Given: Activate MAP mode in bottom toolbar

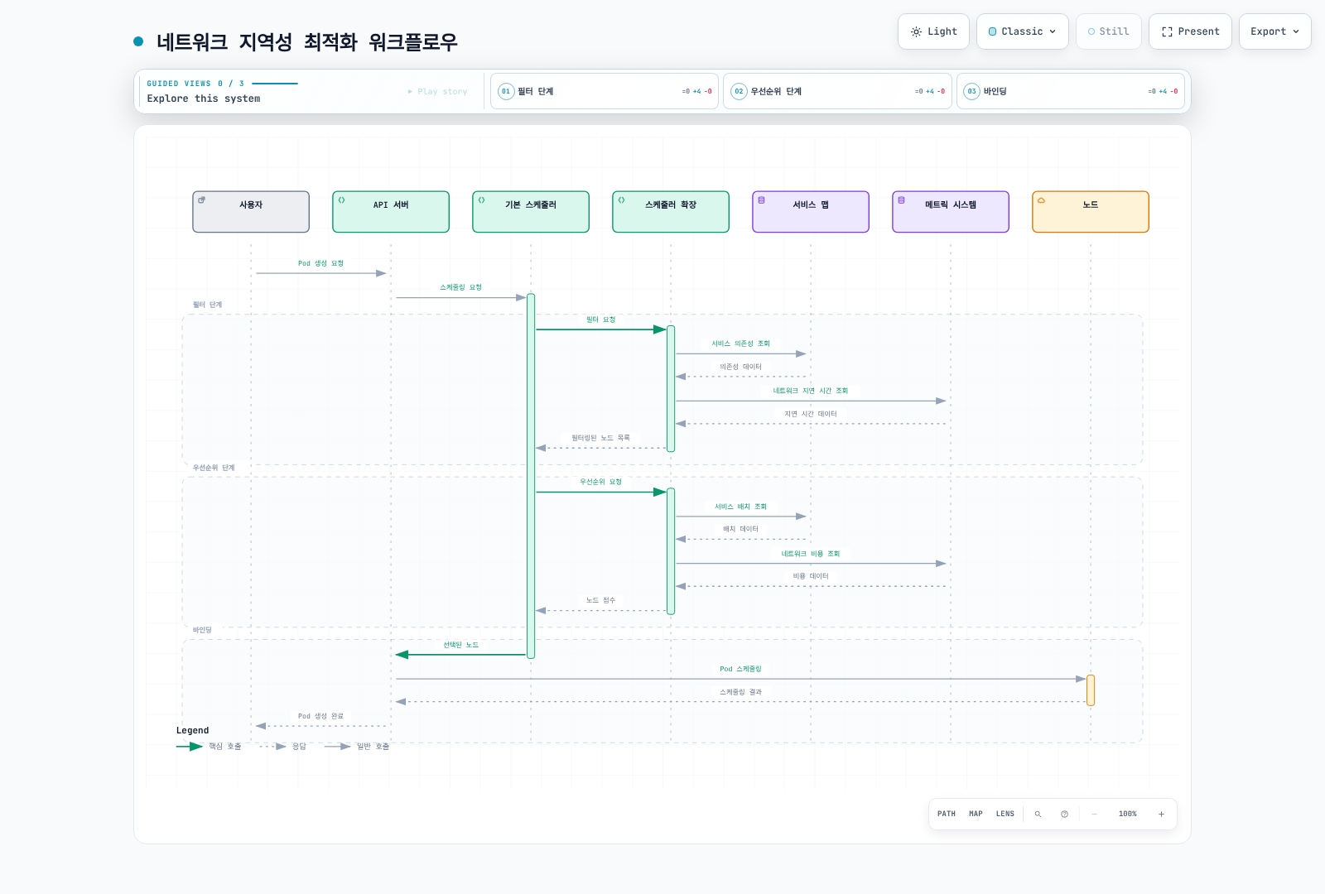Looking at the screenshot, I should (976, 814).
